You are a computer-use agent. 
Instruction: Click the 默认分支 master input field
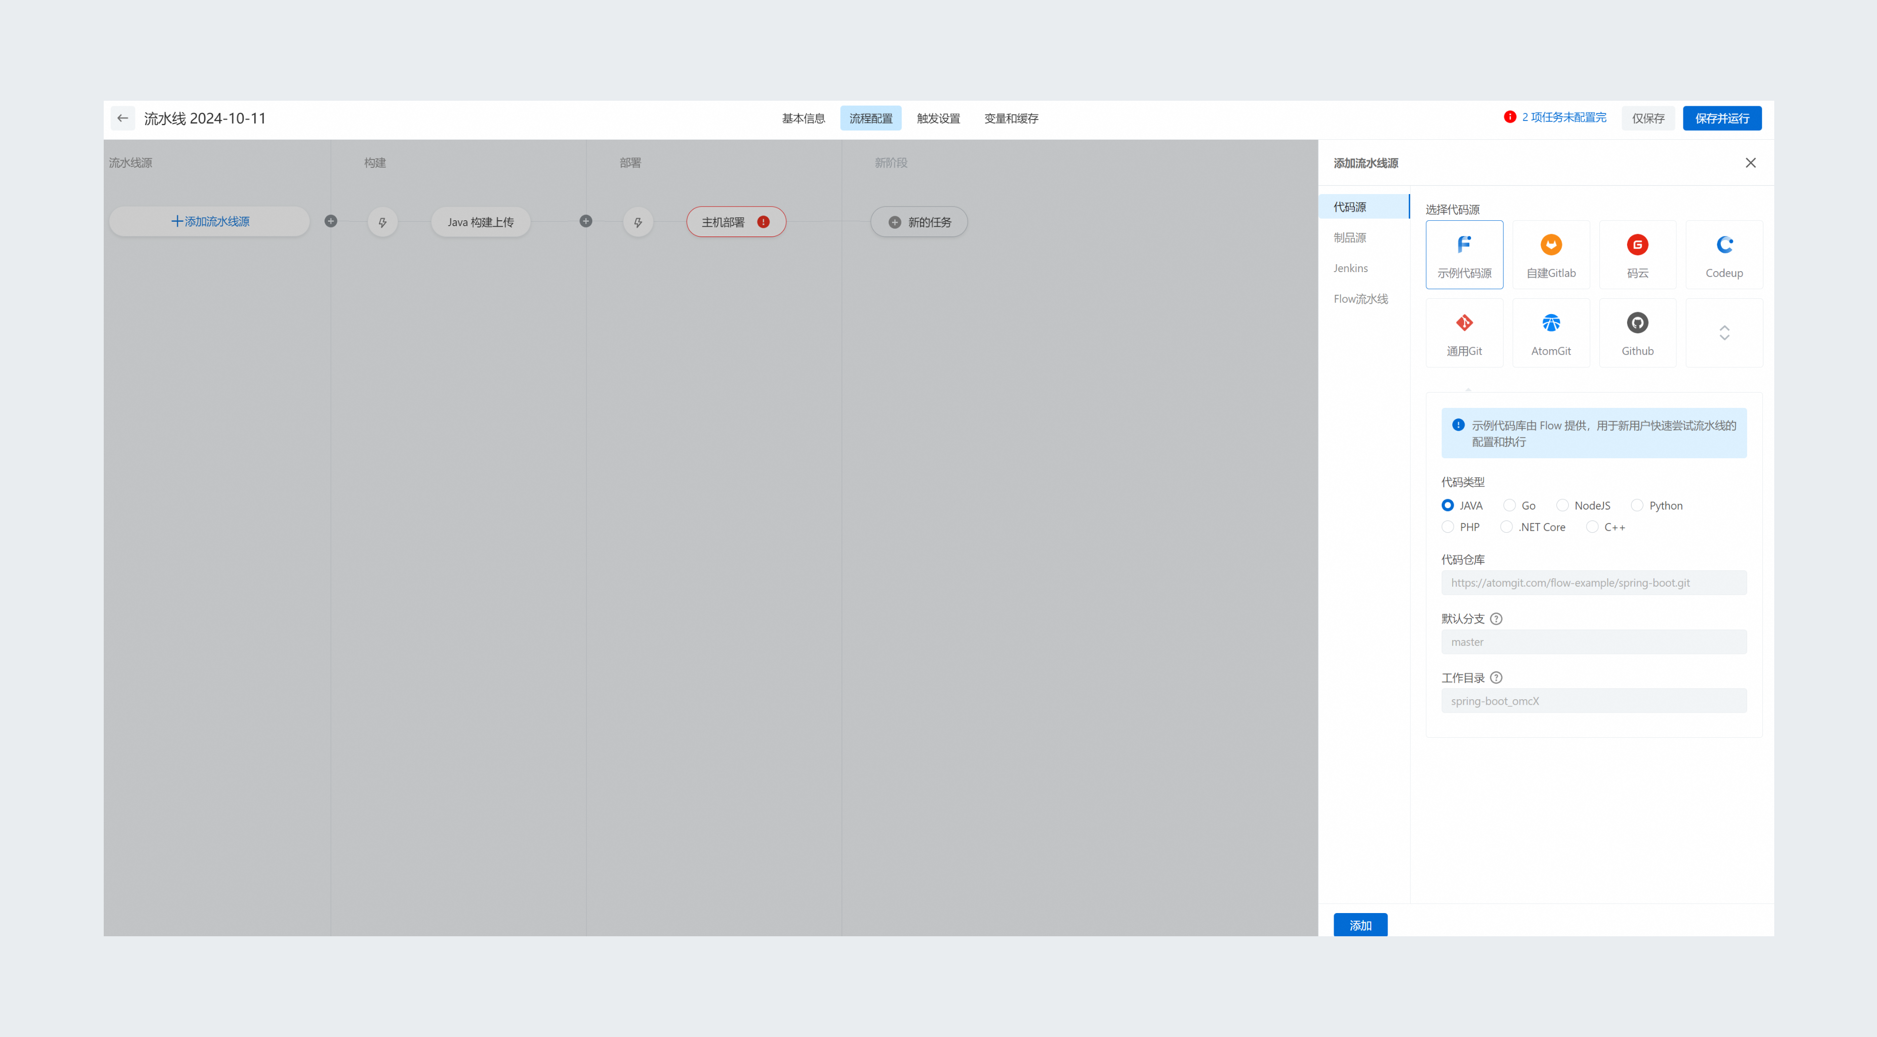1593,641
